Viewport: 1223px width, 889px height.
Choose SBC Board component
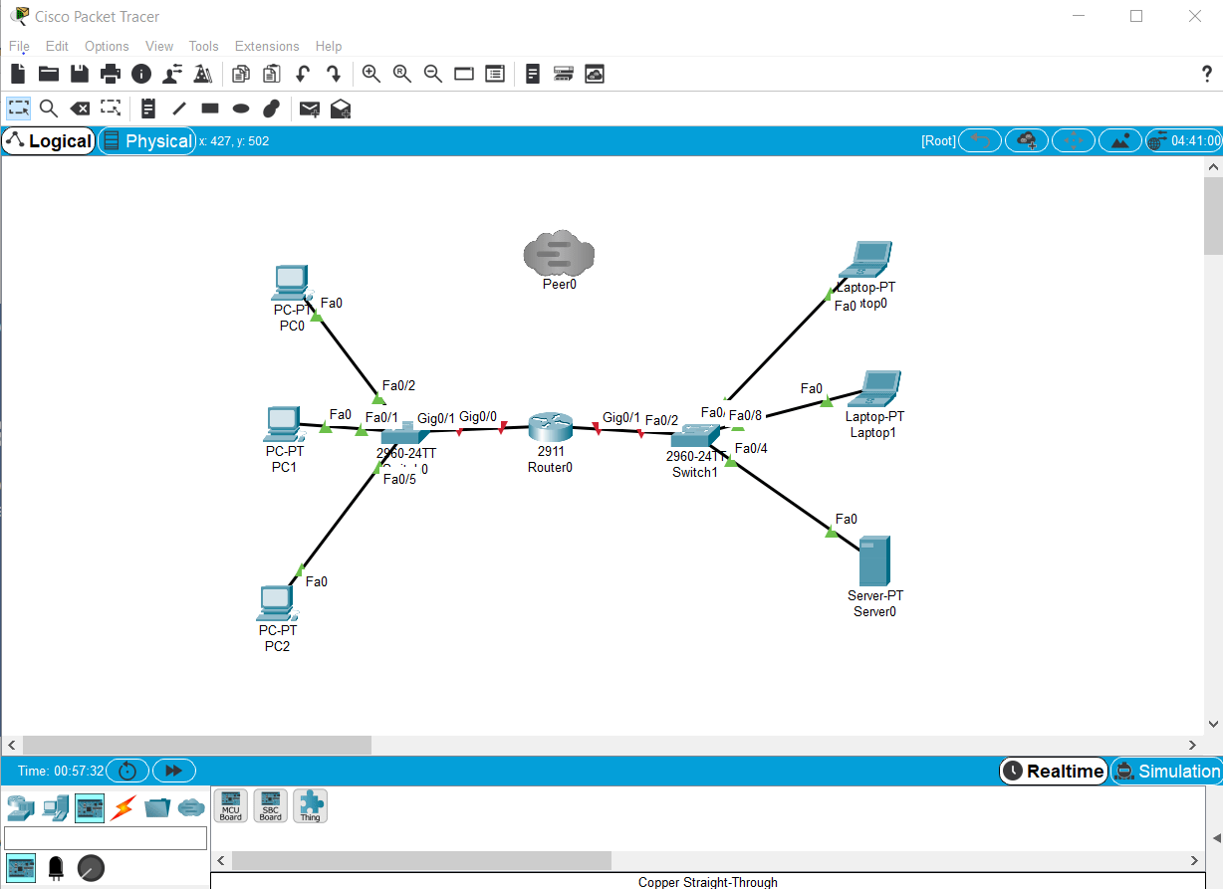coord(271,805)
